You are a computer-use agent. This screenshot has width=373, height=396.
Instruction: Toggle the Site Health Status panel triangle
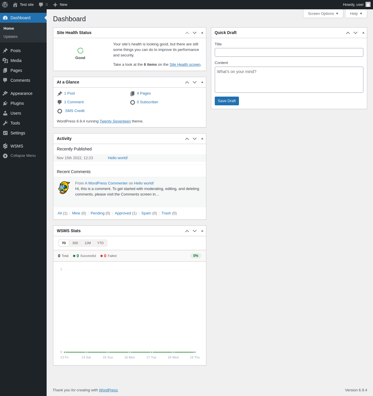coord(202,33)
